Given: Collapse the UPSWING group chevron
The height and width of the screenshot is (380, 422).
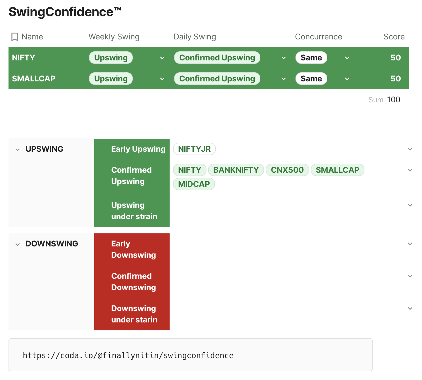Looking at the screenshot, I should coord(18,149).
